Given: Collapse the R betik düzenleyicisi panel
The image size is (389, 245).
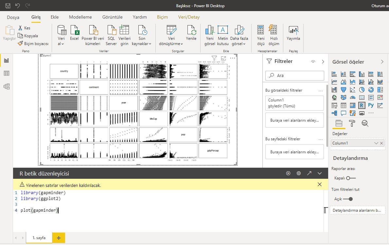Looking at the screenshot, I should tap(320, 173).
